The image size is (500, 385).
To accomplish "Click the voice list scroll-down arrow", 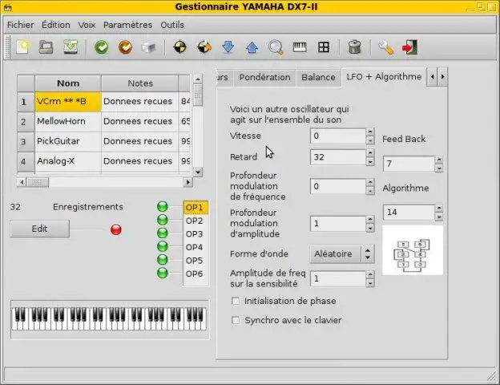I will click(x=198, y=172).
